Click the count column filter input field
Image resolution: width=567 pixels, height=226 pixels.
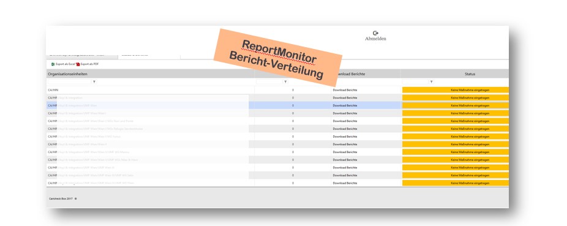[x=269, y=82]
